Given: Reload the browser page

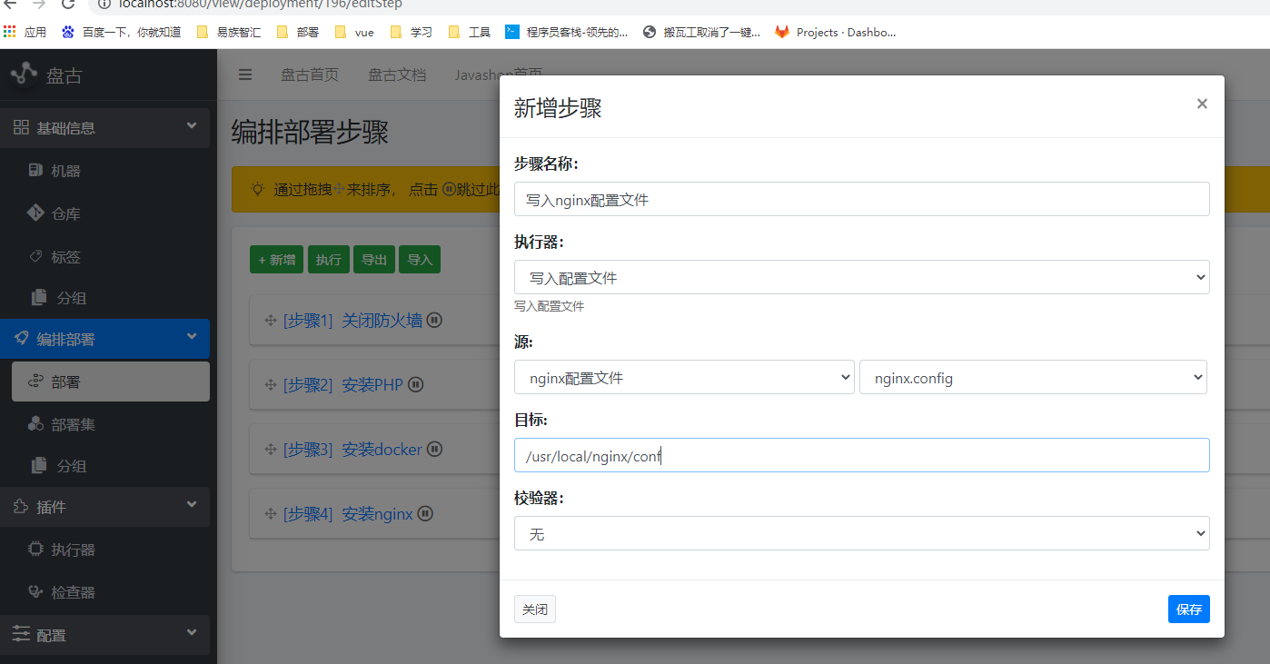Looking at the screenshot, I should pos(68,4).
